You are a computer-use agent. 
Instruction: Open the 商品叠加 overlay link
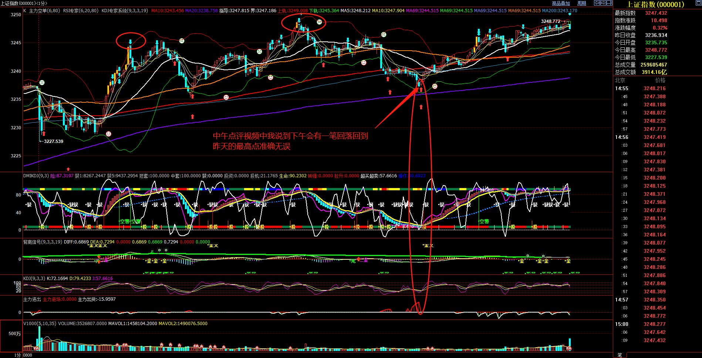click(x=561, y=3)
